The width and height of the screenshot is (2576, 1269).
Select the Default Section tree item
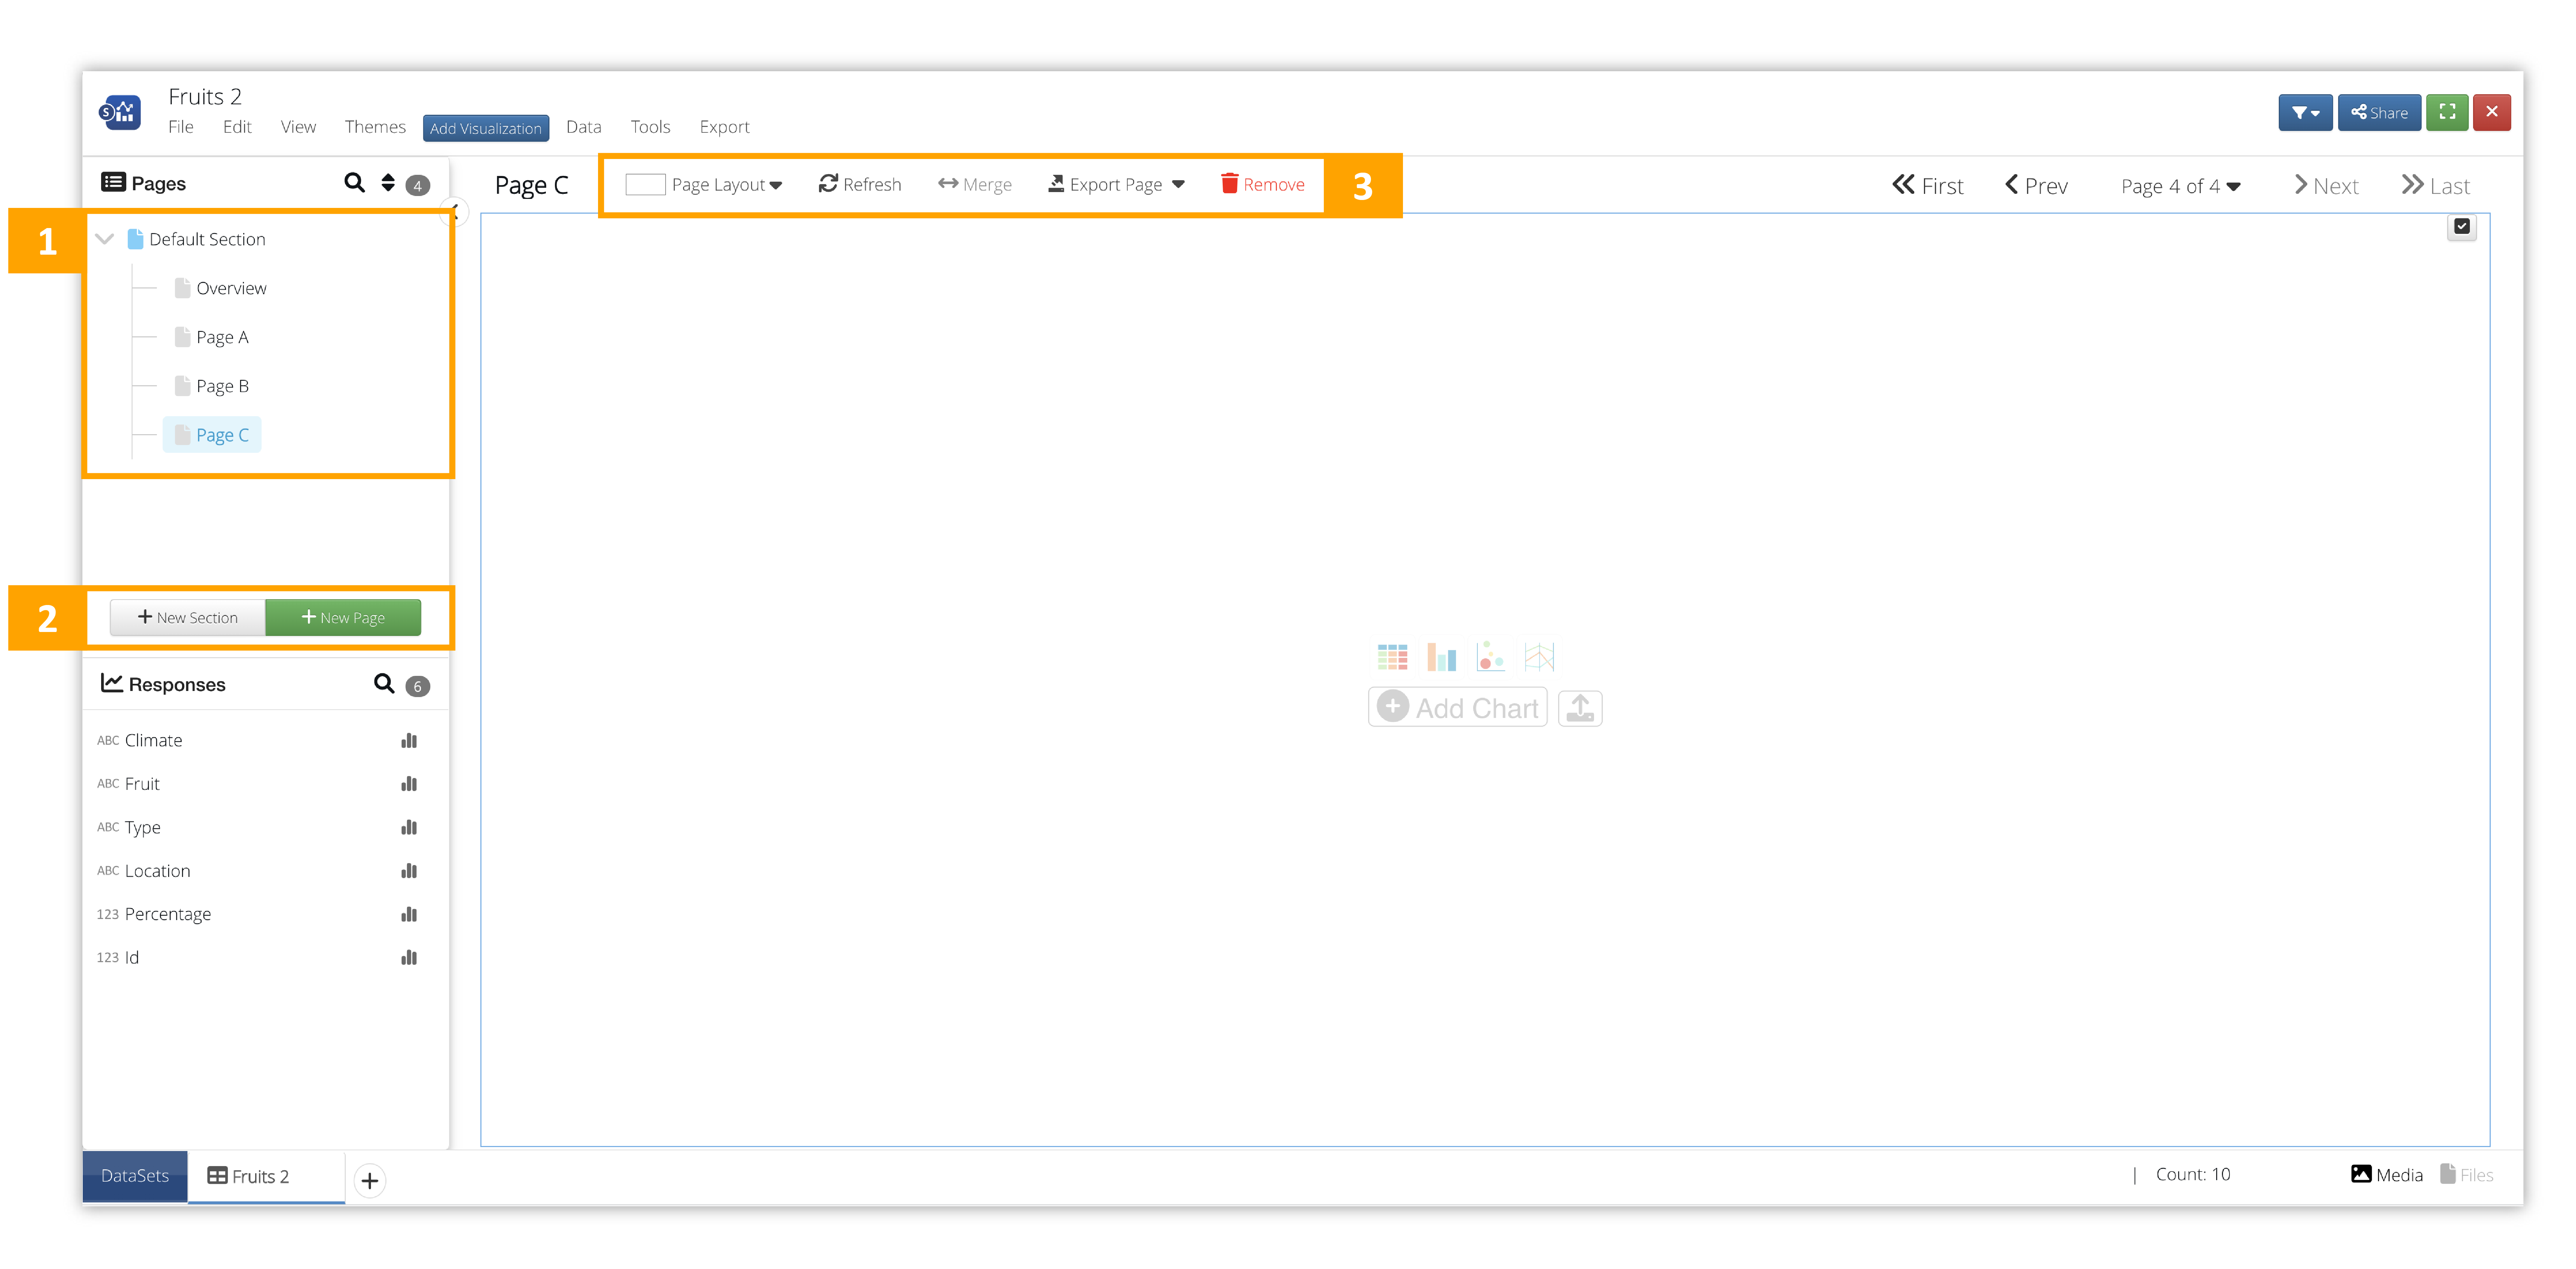[197, 239]
